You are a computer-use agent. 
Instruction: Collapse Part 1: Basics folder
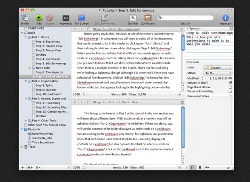[x=26, y=37]
